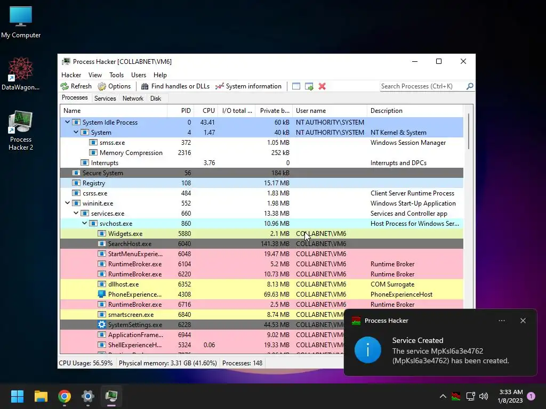
Task: Click the Refresh toolbar button
Action: click(x=76, y=86)
